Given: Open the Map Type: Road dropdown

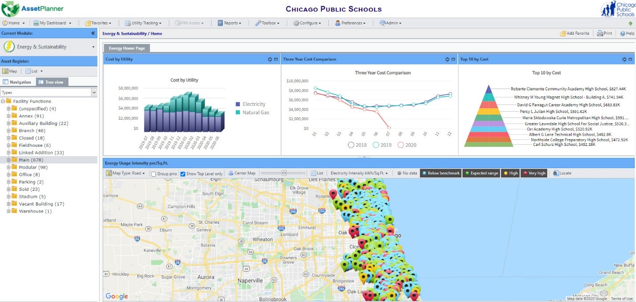Looking at the screenshot, I should (126, 173).
